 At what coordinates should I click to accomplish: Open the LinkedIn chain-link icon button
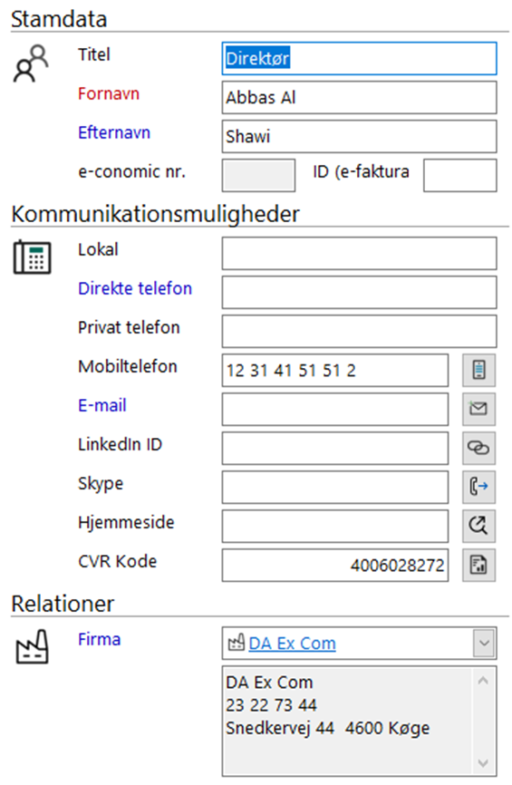(478, 448)
